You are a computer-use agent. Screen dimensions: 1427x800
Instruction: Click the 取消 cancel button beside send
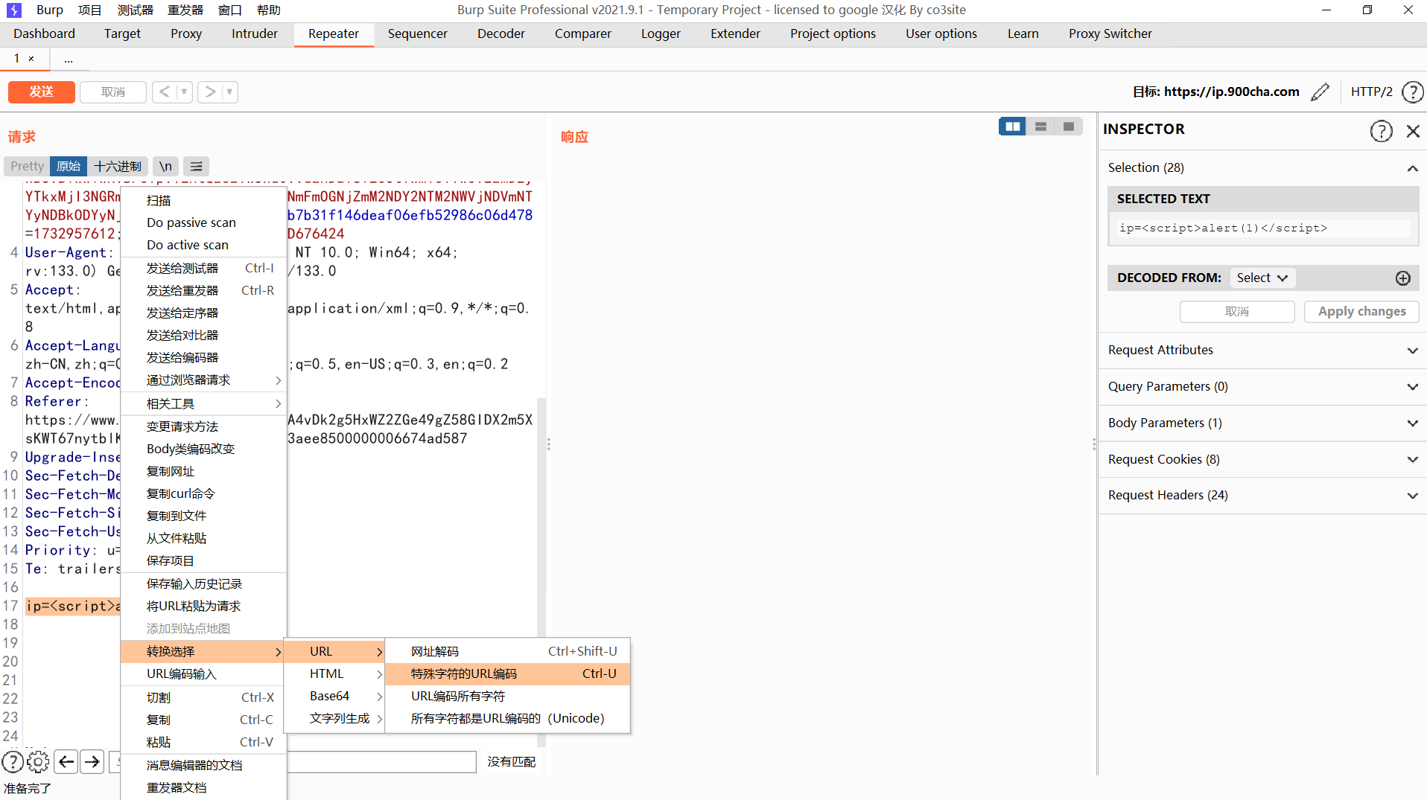point(113,92)
